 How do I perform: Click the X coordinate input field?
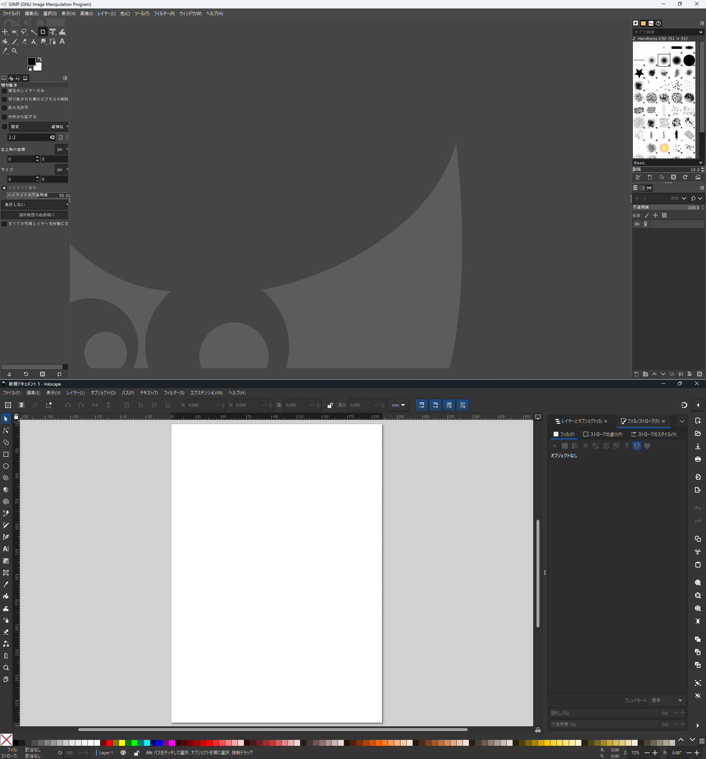click(199, 405)
